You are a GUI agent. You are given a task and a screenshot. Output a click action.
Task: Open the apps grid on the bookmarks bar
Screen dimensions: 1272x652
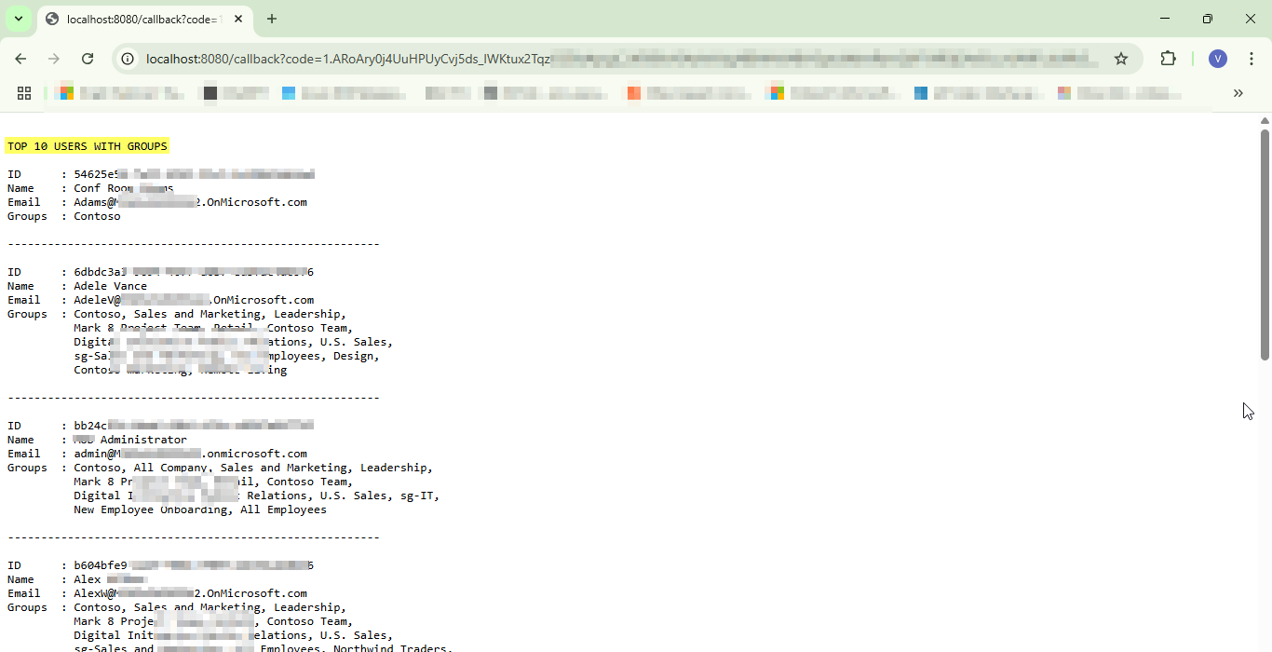pyautogui.click(x=24, y=93)
